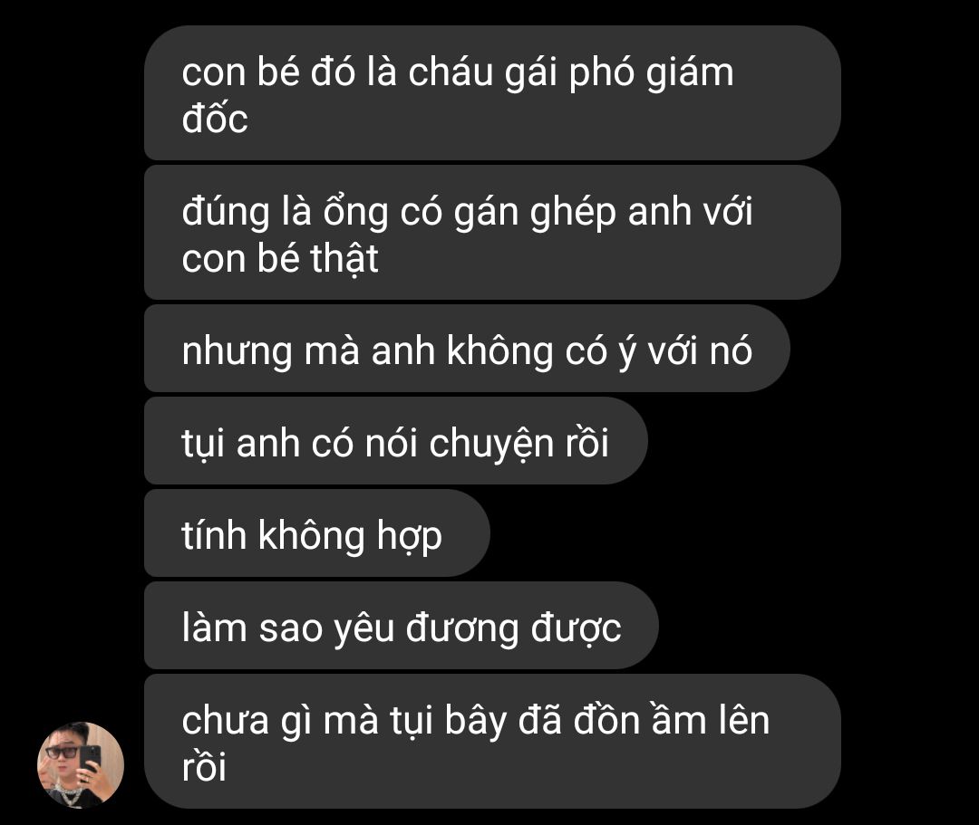The height and width of the screenshot is (825, 979).
Task: Click the word 'rồi' ending the last bubble
Action: [204, 766]
